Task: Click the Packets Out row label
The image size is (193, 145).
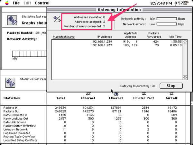Action: (12, 111)
